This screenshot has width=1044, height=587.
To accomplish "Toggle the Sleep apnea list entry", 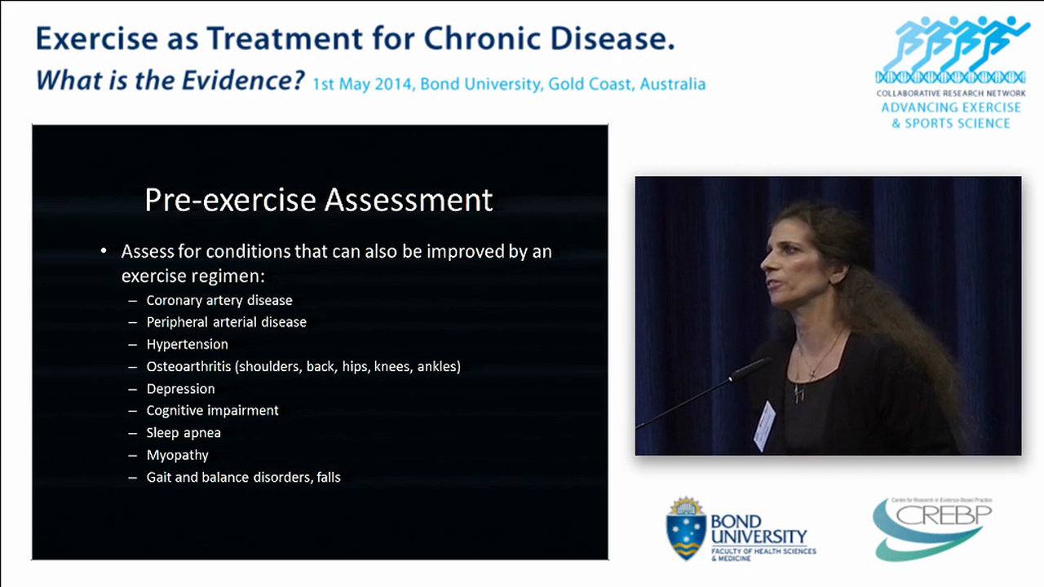I will point(184,432).
